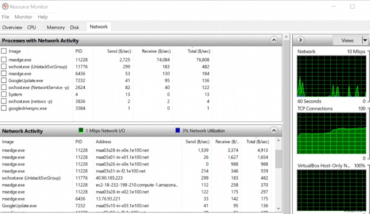This screenshot has width=370, height=214.
Task: Switch to the Overview tab
Action: pos(12,27)
